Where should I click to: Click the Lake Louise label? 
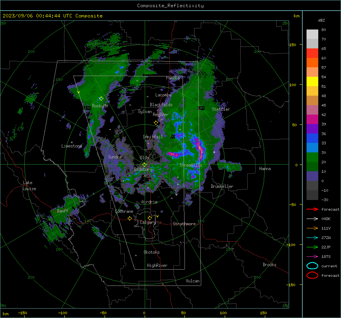[29, 186]
